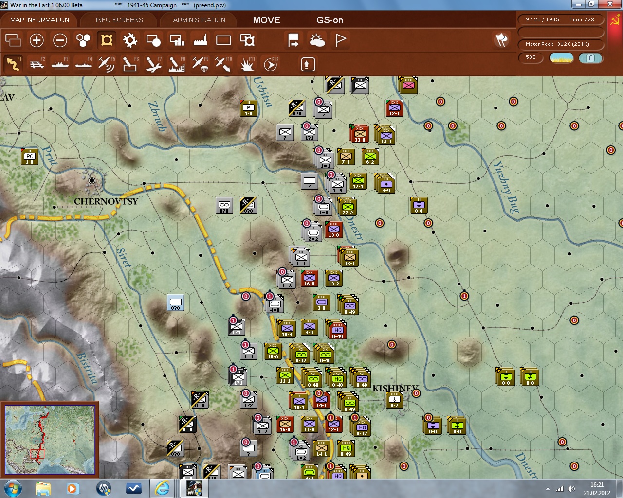
Task: Click the Soviet hammer and sickle flag
Action: [615, 20]
